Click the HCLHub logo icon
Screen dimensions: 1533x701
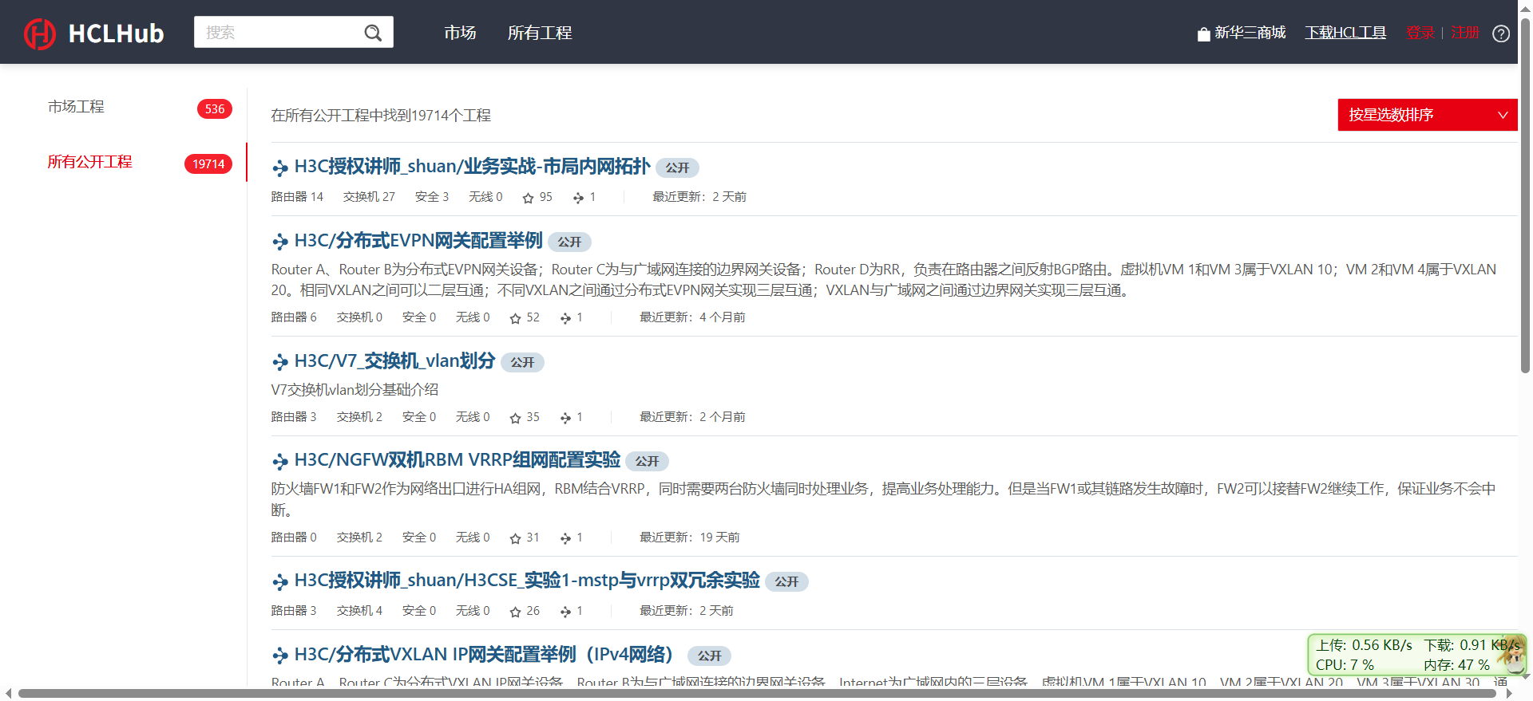39,33
